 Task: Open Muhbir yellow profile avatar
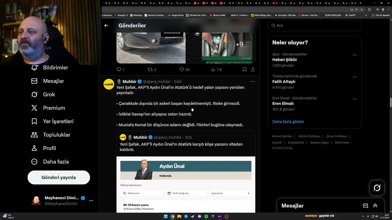[109, 84]
